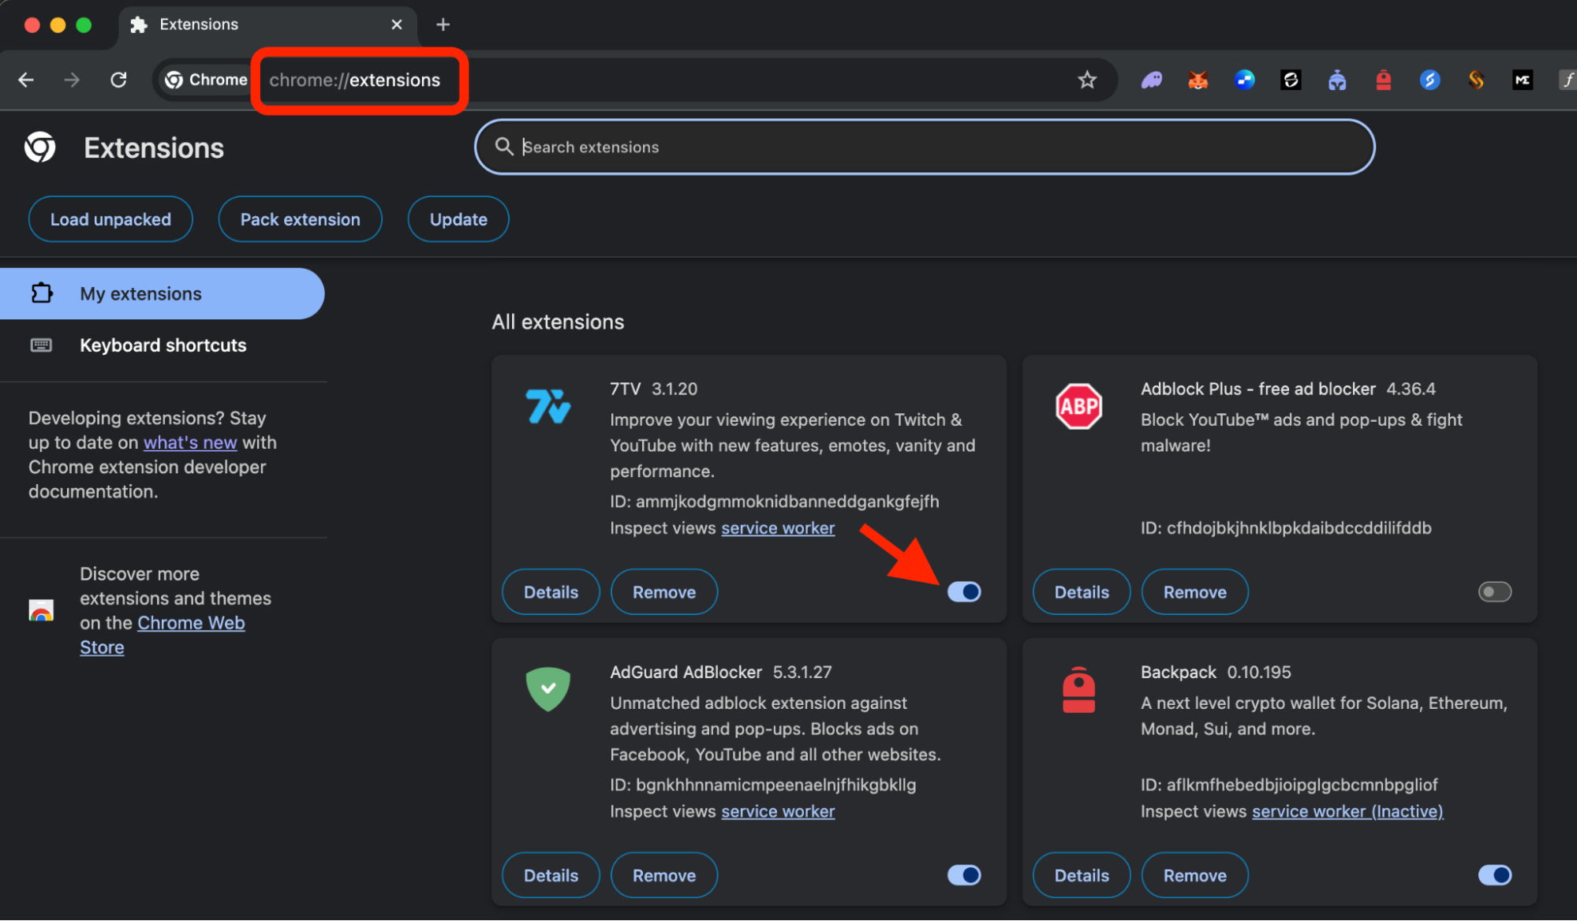The width and height of the screenshot is (1577, 921).
Task: Click the version number 5.3.1.27
Action: tap(802, 672)
